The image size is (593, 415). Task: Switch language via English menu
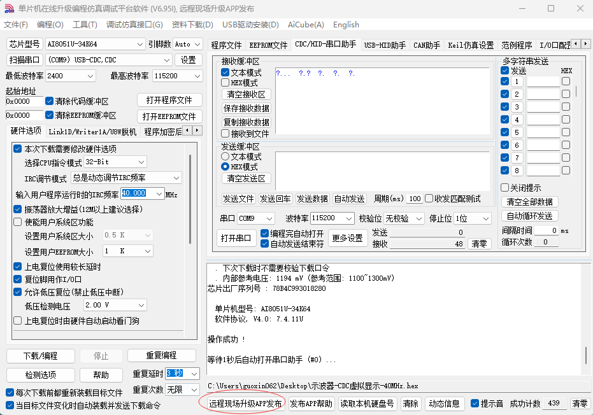click(346, 25)
